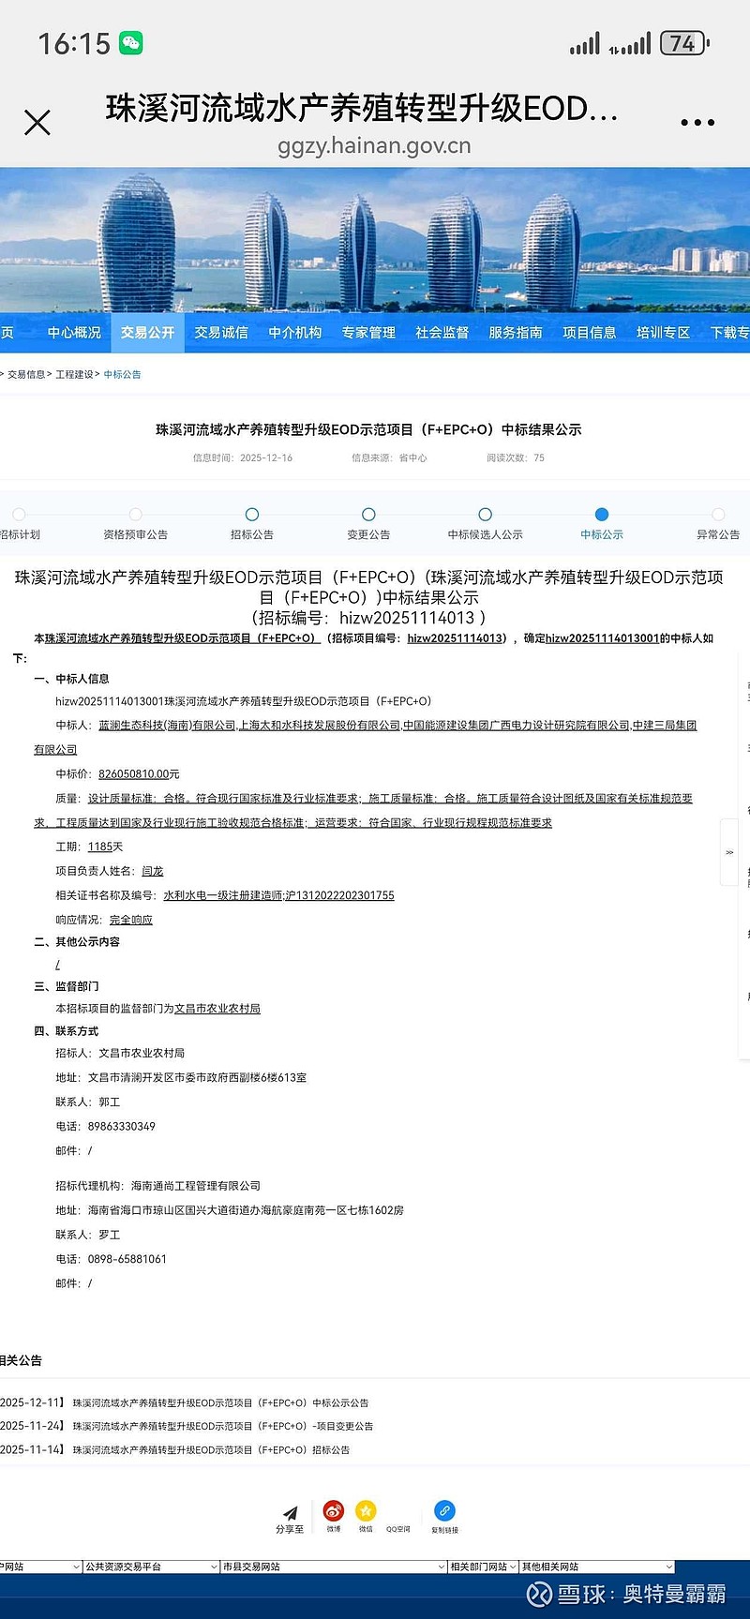Select the 中标候选人公示 step circle
The height and width of the screenshot is (1619, 750).
(x=485, y=514)
